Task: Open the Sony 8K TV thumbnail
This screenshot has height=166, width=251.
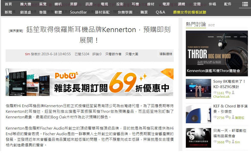Action: pyautogui.click(x=198, y=89)
